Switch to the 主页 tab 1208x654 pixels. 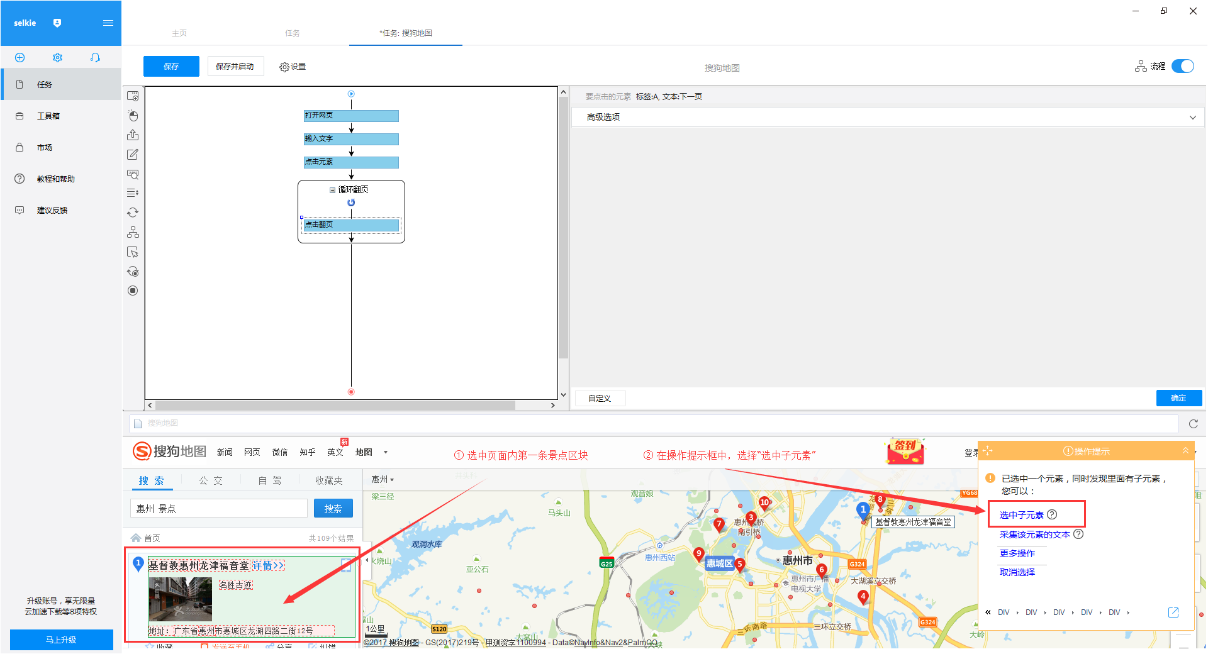(x=179, y=33)
